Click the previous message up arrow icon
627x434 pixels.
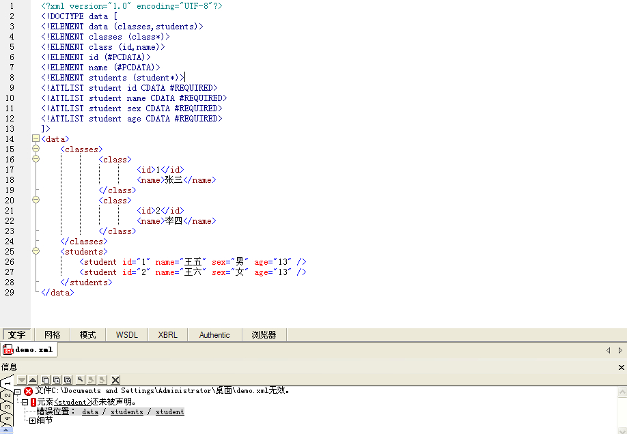click(x=33, y=380)
